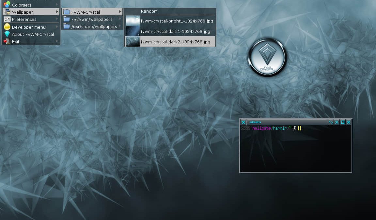
Task: Expand the Developer menu submenu arrow
Action: (x=57, y=27)
